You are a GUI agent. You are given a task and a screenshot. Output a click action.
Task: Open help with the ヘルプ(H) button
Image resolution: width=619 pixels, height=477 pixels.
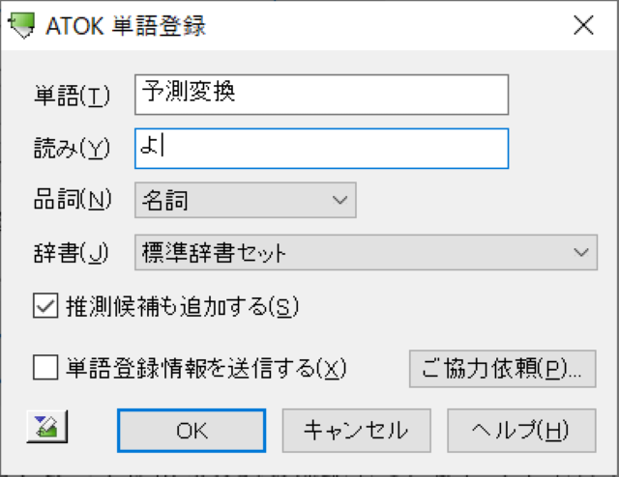coord(521,431)
